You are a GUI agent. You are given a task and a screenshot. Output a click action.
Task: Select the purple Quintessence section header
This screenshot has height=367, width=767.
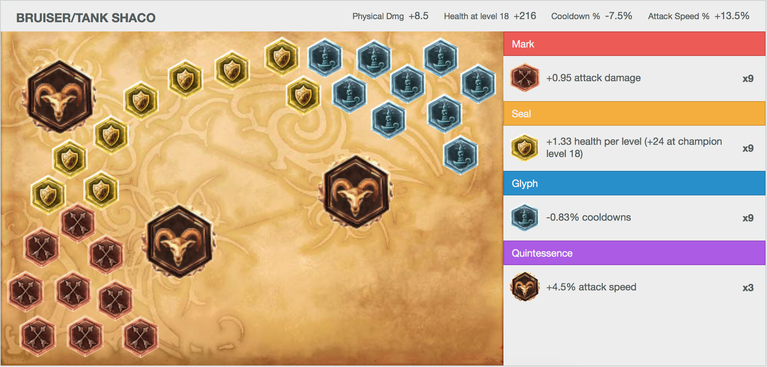pos(634,253)
